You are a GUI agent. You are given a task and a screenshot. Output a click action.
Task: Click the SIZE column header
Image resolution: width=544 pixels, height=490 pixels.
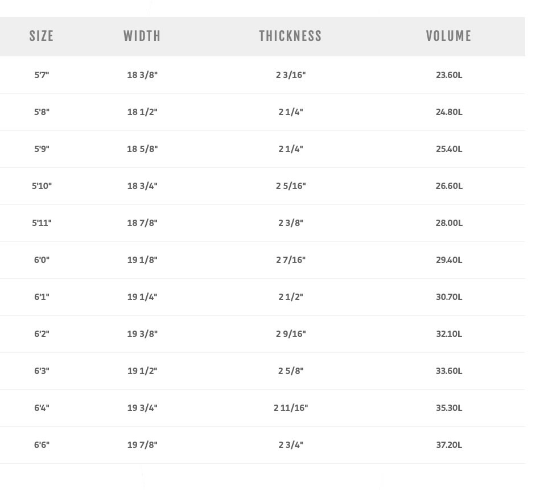[42, 36]
